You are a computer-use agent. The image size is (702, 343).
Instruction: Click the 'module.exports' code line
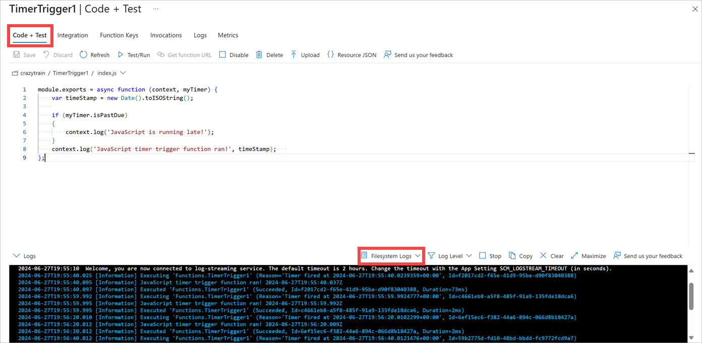click(128, 90)
